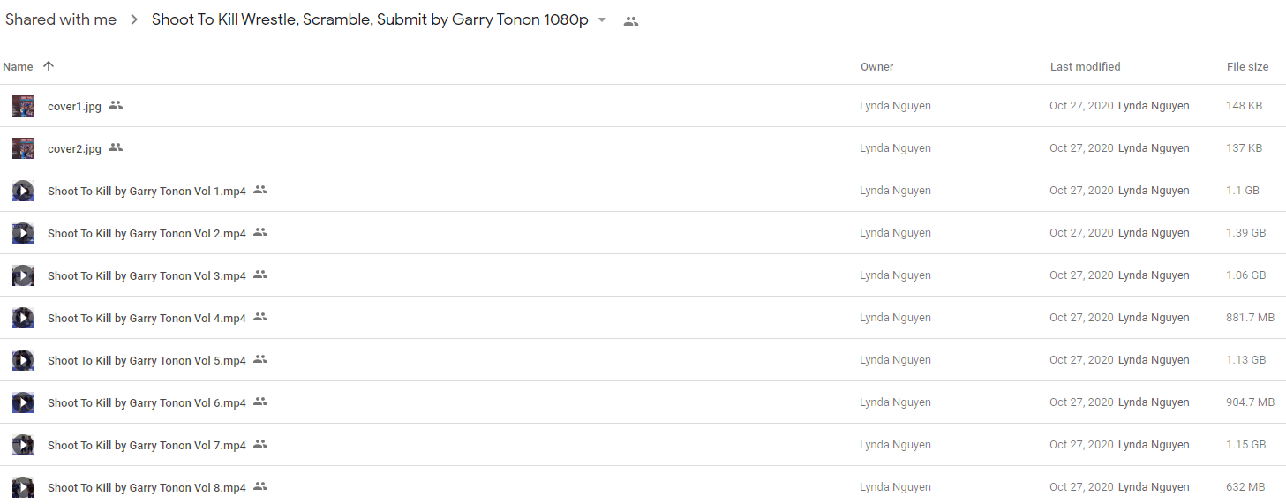
Task: Select Shoot To Kill by Garry Tonon Vol 3.mp4
Action: (x=147, y=276)
